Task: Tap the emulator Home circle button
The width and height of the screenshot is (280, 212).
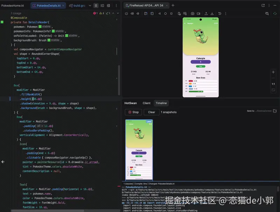Action: 165,14
